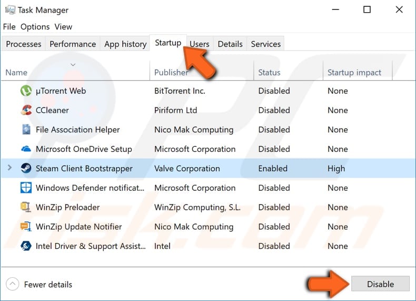Close the Task Manager window
The width and height of the screenshot is (416, 301).
(x=399, y=9)
